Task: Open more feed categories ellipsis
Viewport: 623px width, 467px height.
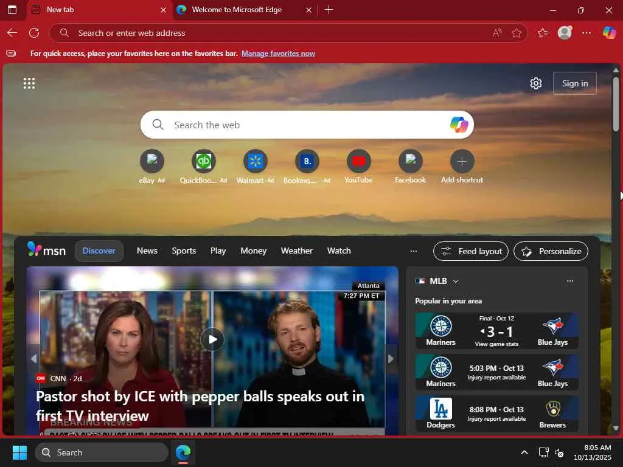Action: (414, 251)
